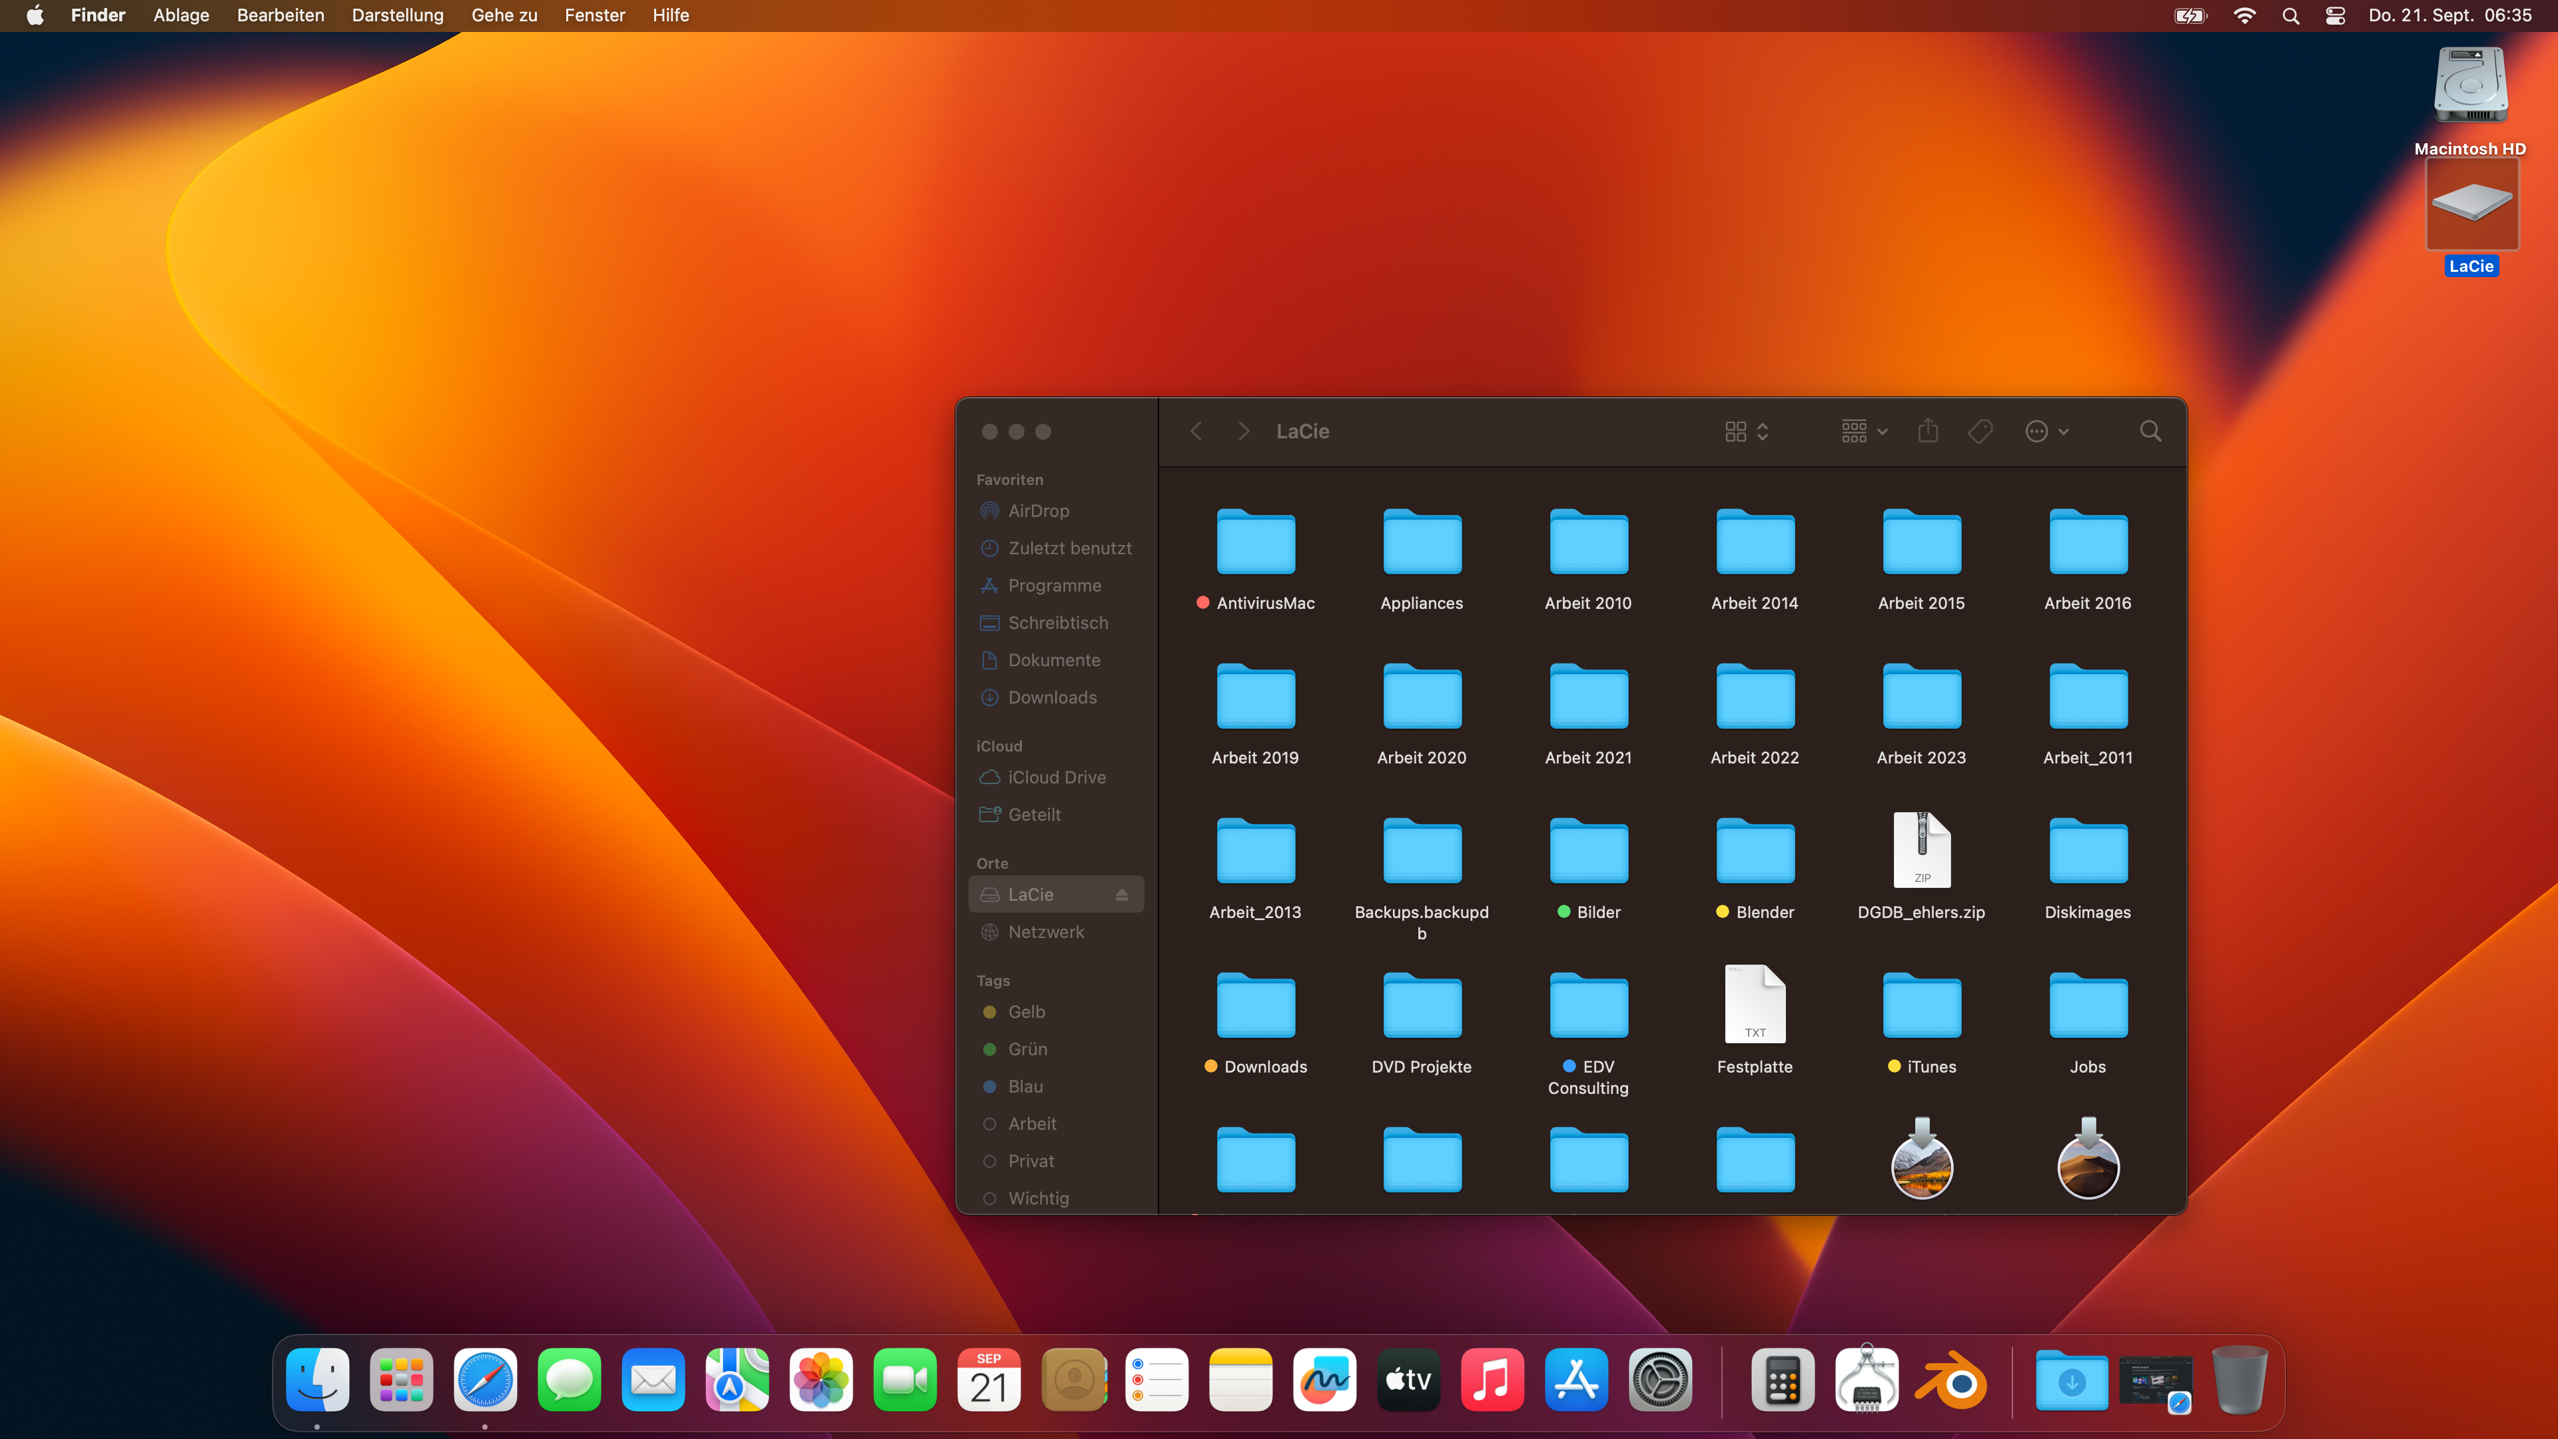Click the share icon in Finder toolbar
Viewport: 2558px width, 1439px height.
(1927, 431)
